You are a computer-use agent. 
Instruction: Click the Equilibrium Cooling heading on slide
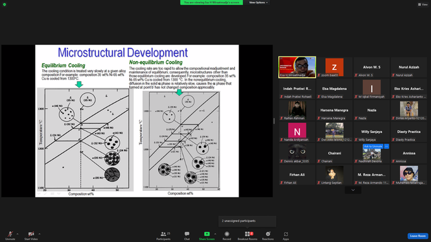pyautogui.click(x=63, y=65)
